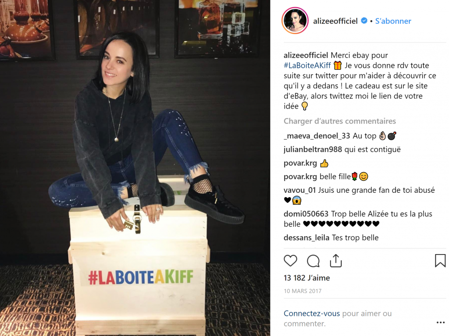The image size is (449, 336).
Task: Share the post using the upload arrow icon
Action: click(336, 261)
